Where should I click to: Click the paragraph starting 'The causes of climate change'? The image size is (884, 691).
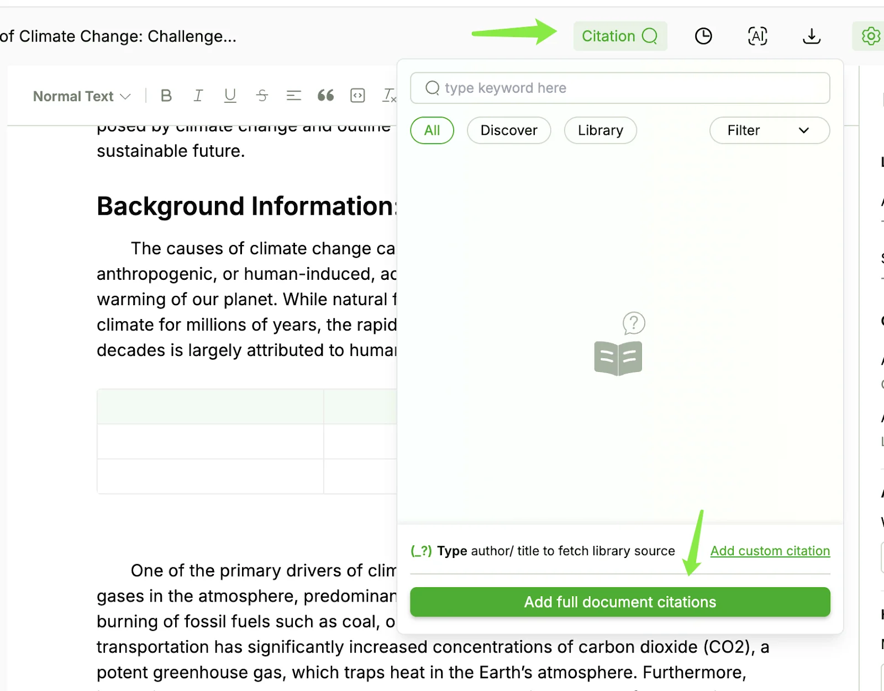pyautogui.click(x=246, y=299)
